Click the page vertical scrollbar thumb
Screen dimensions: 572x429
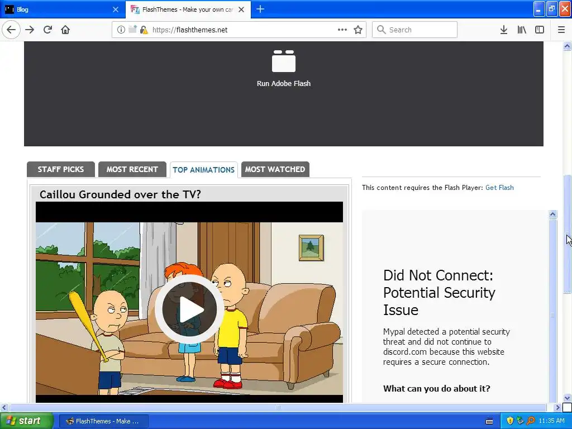point(567,234)
